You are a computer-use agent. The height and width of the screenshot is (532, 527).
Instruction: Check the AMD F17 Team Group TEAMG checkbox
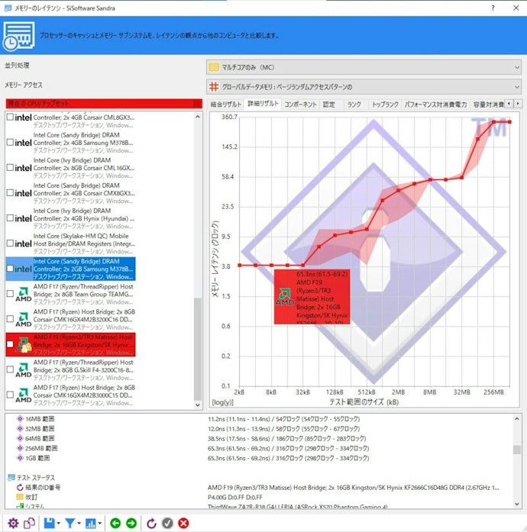click(10, 294)
